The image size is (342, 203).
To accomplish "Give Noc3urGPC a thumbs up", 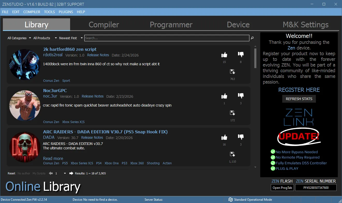I will (x=224, y=96).
